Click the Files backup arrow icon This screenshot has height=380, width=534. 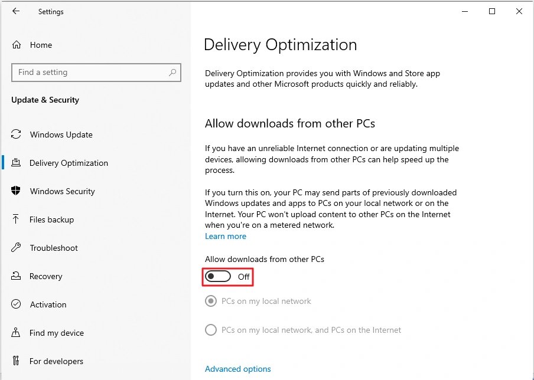[x=16, y=219]
